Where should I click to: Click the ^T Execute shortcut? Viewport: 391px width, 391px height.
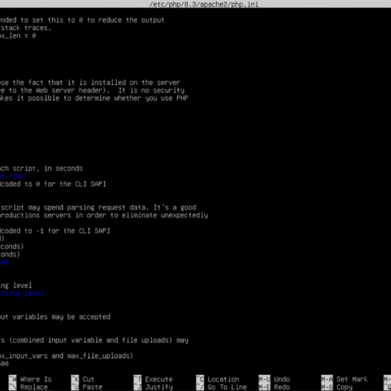pos(153,379)
